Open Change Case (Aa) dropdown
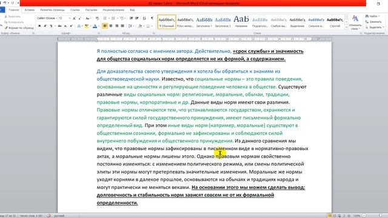Image resolution: width=388 pixels, height=218 pixels. pos(88,18)
